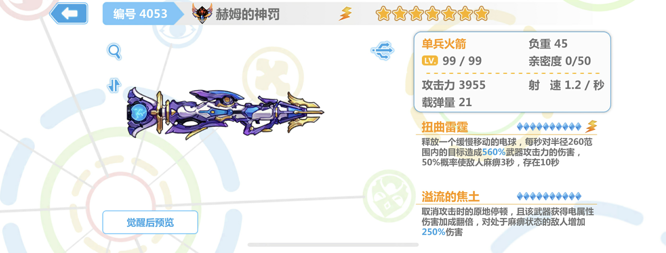Tap the seven-star rarity rating
Screen dimensions: 666x253
click(x=432, y=14)
